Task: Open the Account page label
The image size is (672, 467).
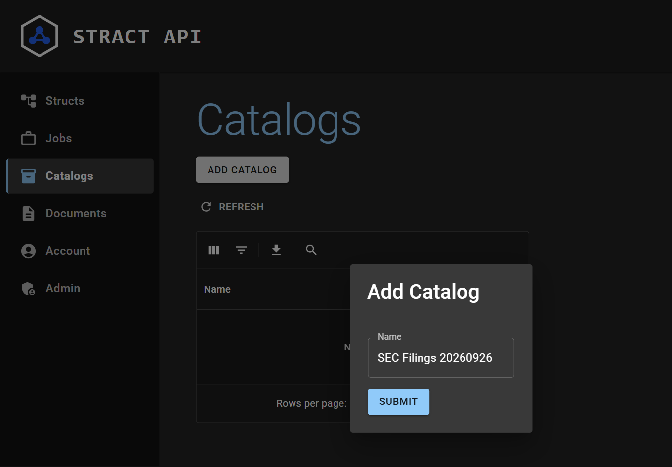Action: pos(68,251)
